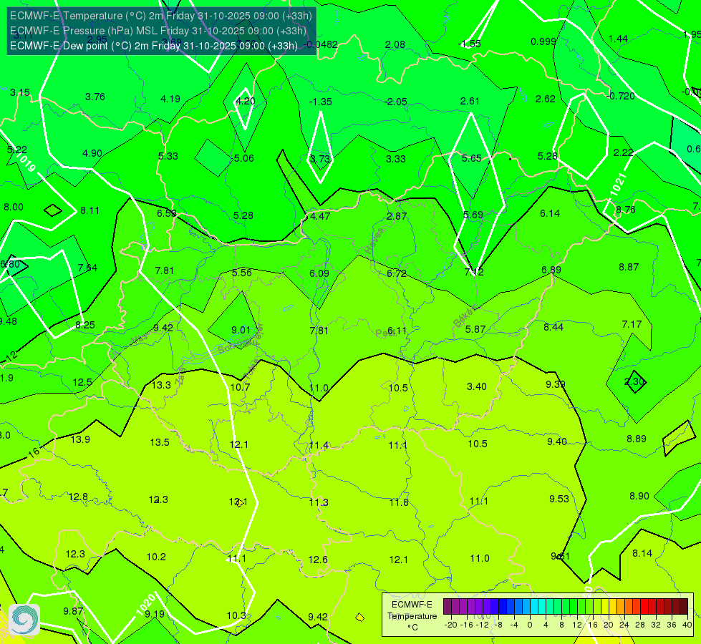Click the temperature value 6.72
The image size is (701, 644).
tap(397, 273)
